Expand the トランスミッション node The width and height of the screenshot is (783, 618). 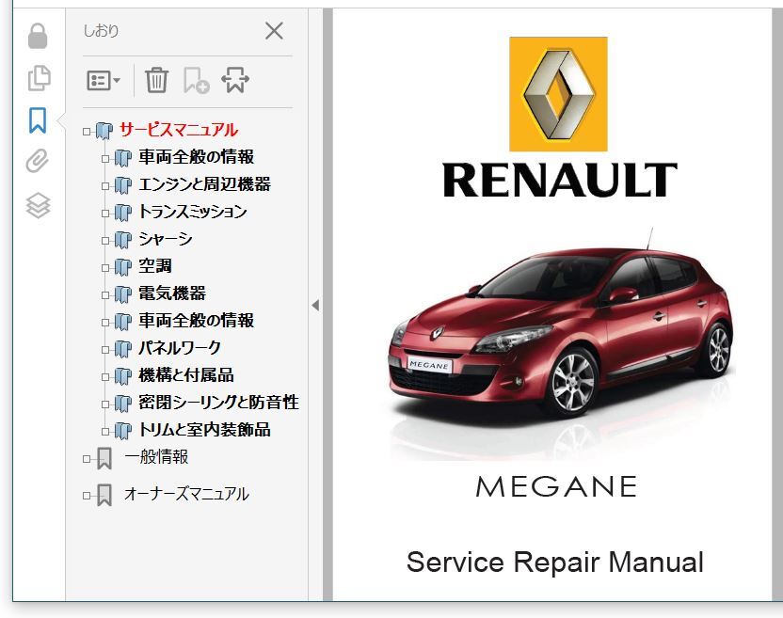coord(104,214)
